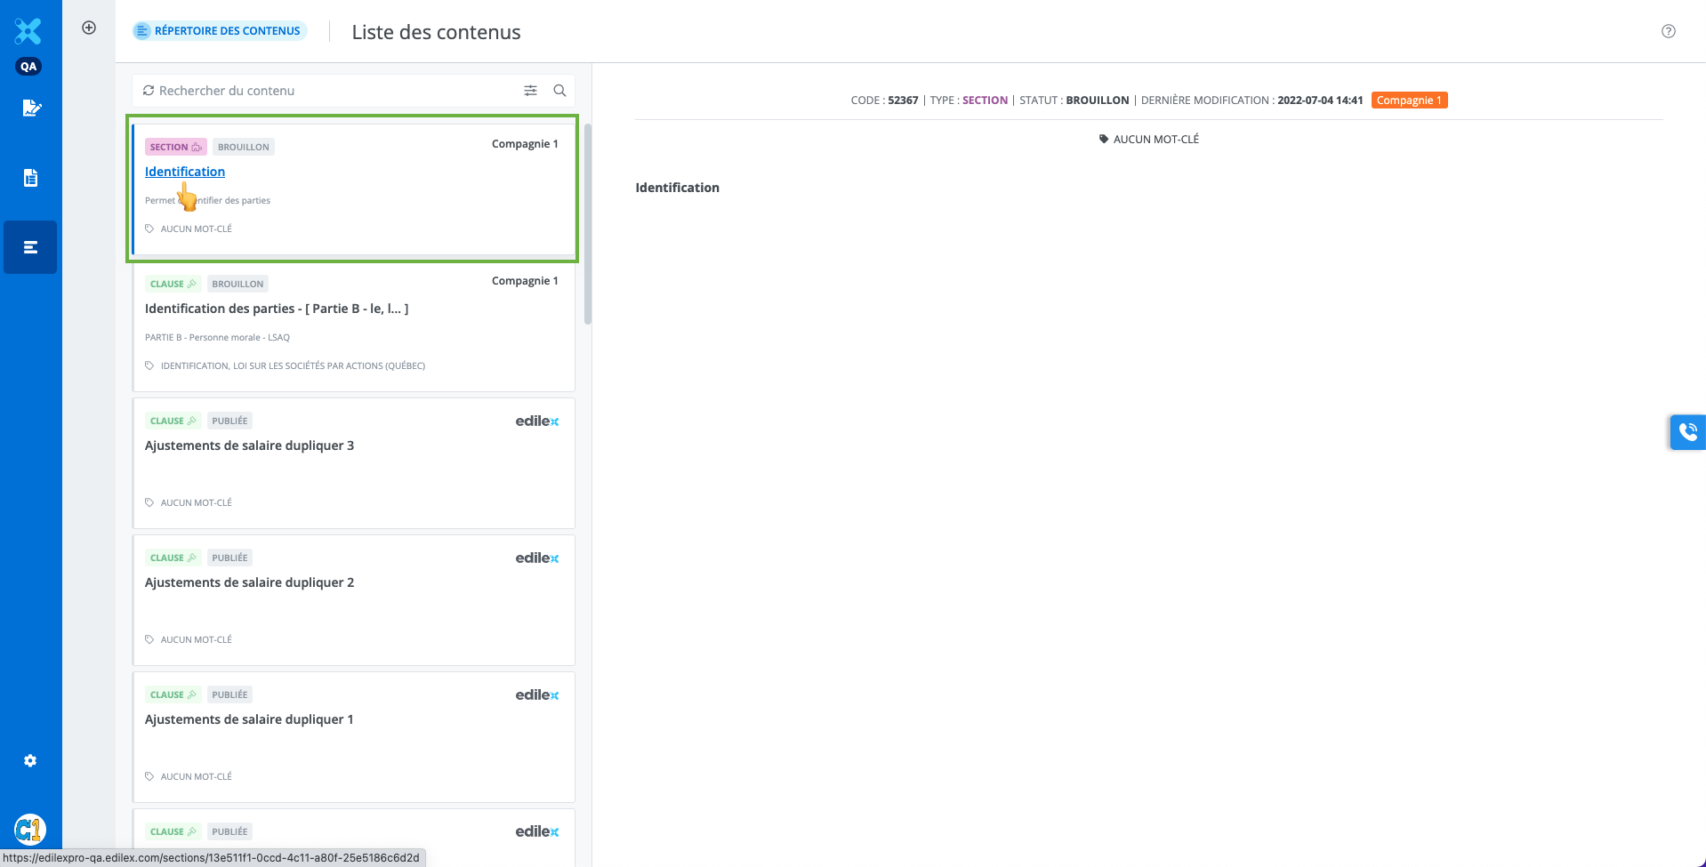This screenshot has width=1706, height=867.
Task: Open the document editing pen icon
Action: click(x=31, y=108)
